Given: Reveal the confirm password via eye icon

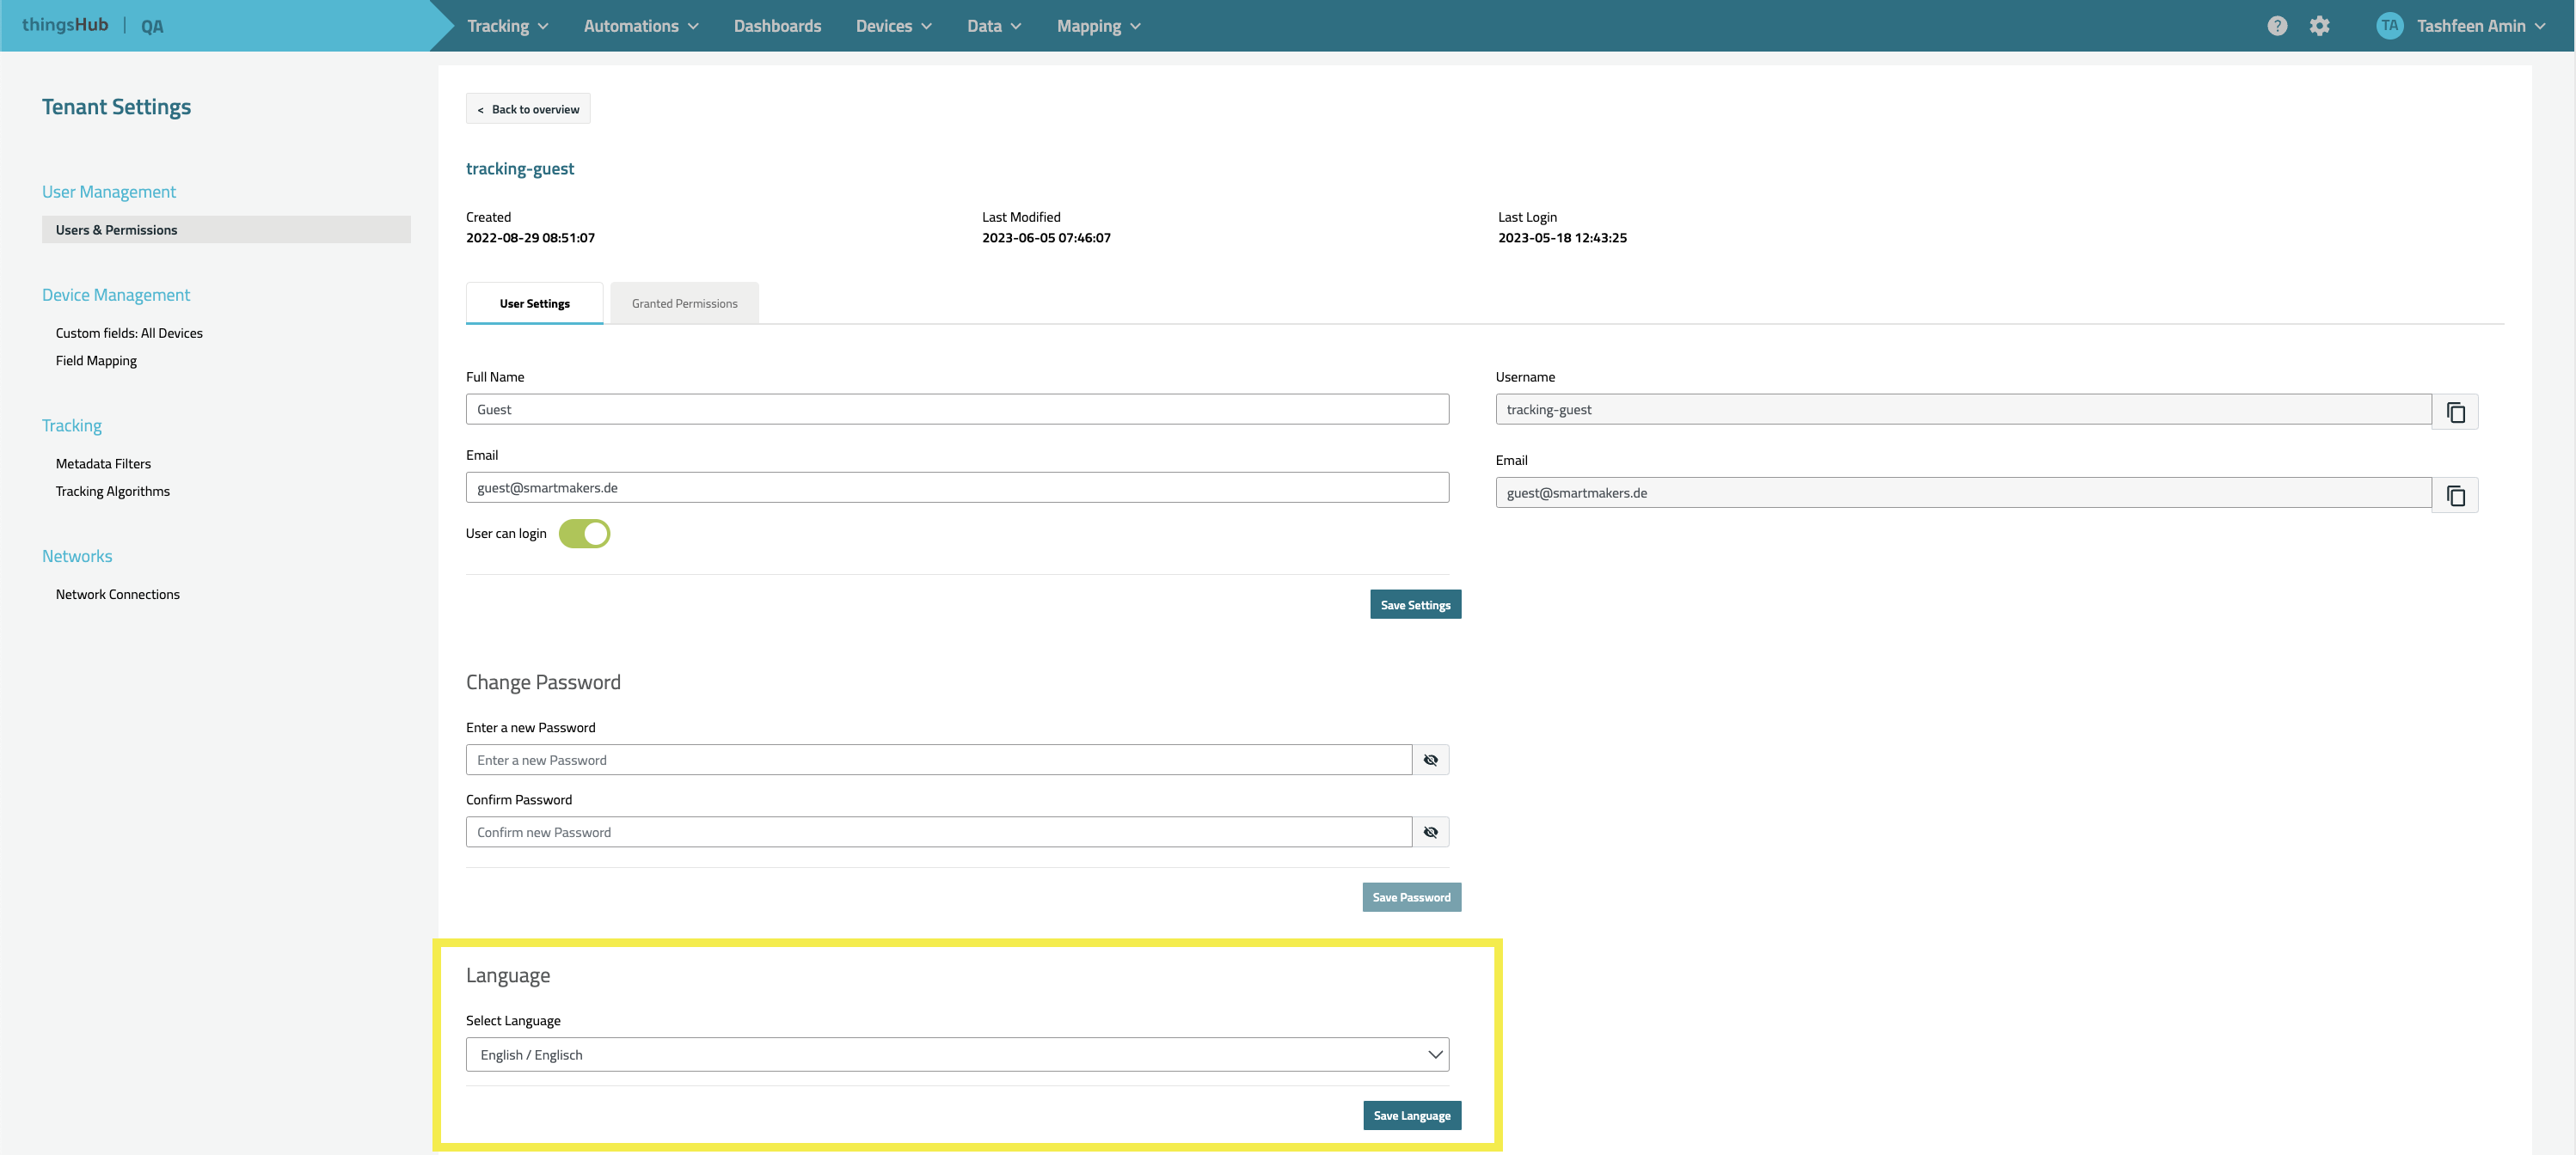Looking at the screenshot, I should [1430, 832].
